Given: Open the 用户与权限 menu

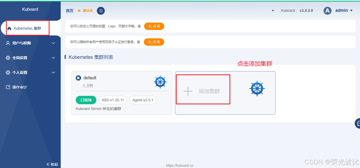Looking at the screenshot, I should click(x=30, y=43).
